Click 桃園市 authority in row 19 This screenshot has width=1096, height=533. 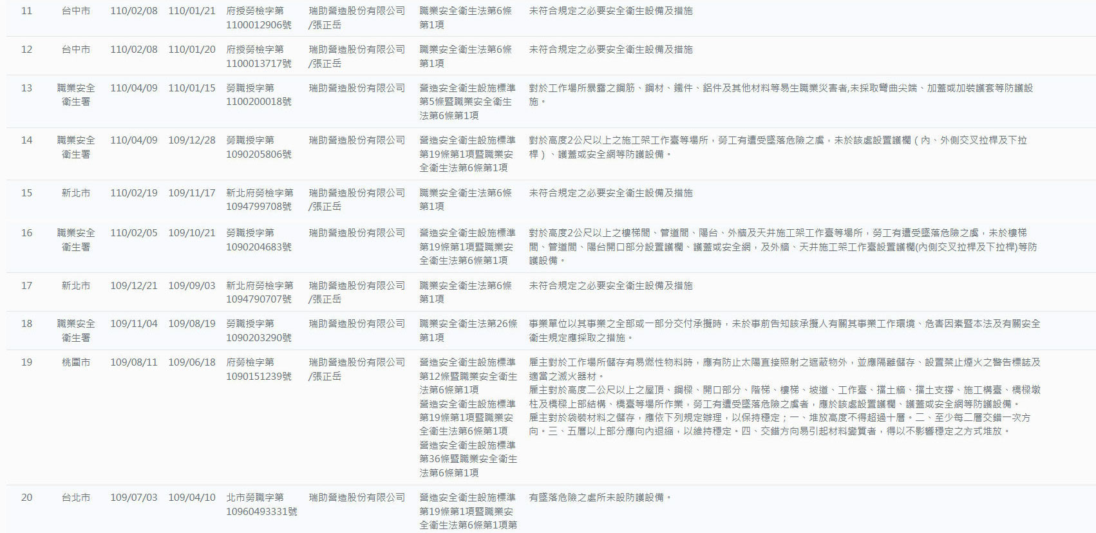point(76,362)
